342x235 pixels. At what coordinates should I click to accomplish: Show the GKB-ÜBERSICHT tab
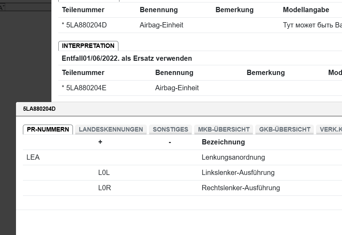285,129
